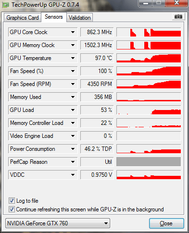
Task: Open the VDDC sensor dropdown
Action: [x=73, y=175]
